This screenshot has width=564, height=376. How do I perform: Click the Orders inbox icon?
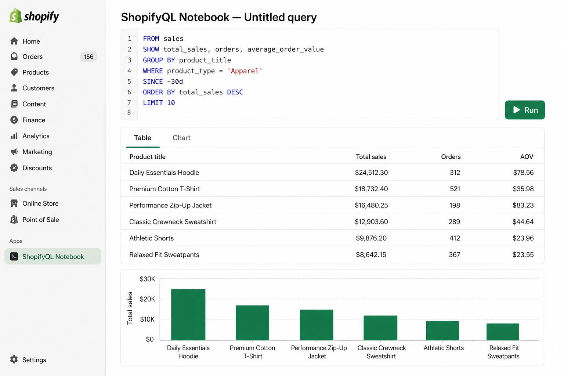pyautogui.click(x=14, y=57)
